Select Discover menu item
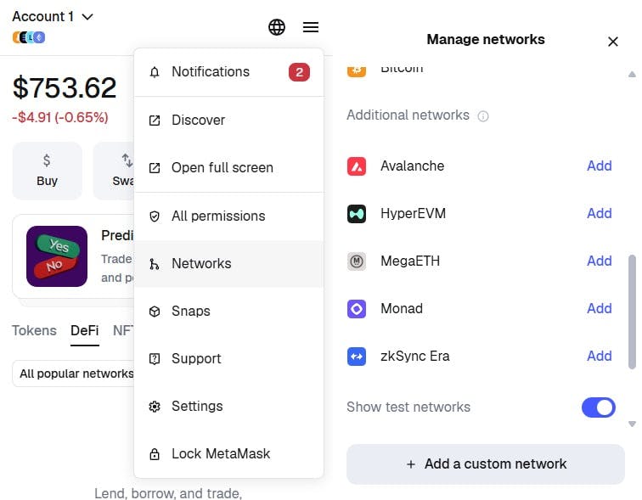The image size is (642, 500). pyautogui.click(x=229, y=121)
